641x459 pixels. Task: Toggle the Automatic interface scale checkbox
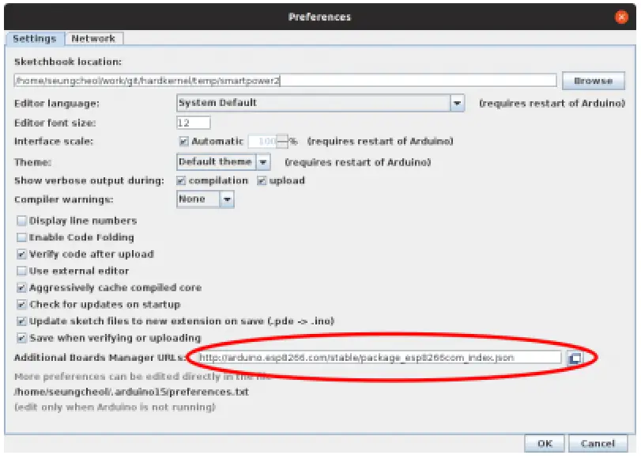click(183, 142)
